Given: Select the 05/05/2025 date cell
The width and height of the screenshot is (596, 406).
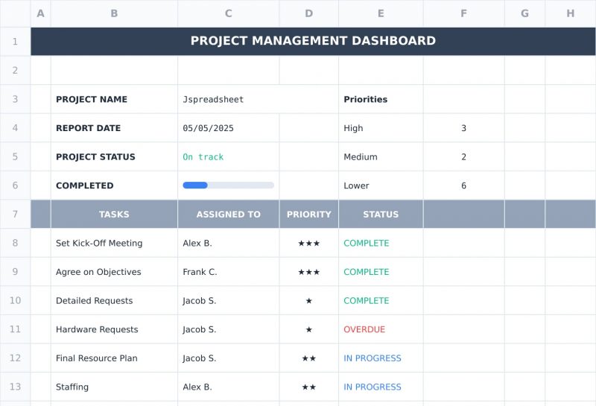Looking at the screenshot, I should pos(229,127).
